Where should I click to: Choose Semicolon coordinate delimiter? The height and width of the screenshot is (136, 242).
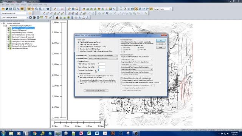tap(138, 50)
